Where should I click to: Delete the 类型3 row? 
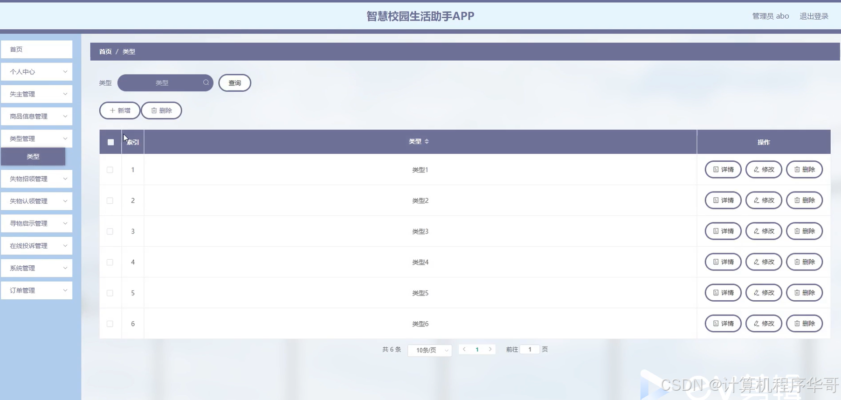pos(804,231)
